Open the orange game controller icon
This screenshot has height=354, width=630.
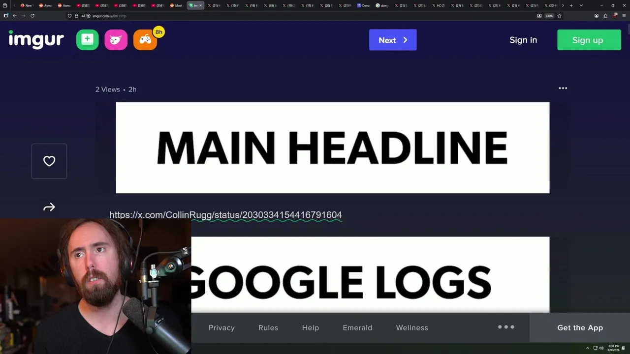coord(145,40)
